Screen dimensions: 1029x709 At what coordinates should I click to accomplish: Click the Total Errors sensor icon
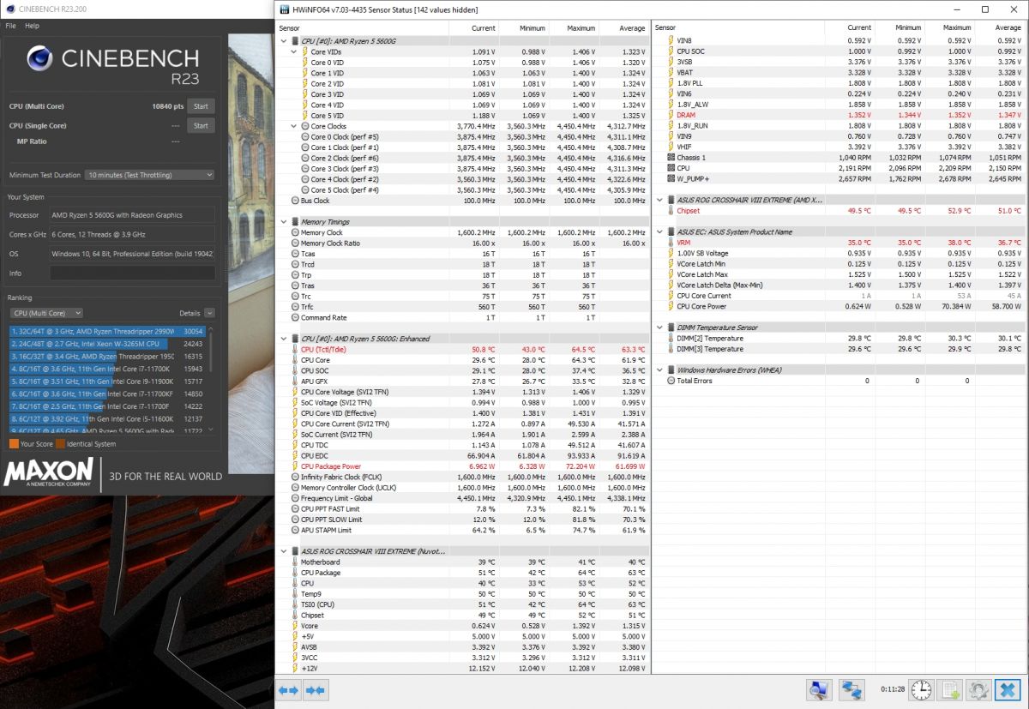(671, 381)
